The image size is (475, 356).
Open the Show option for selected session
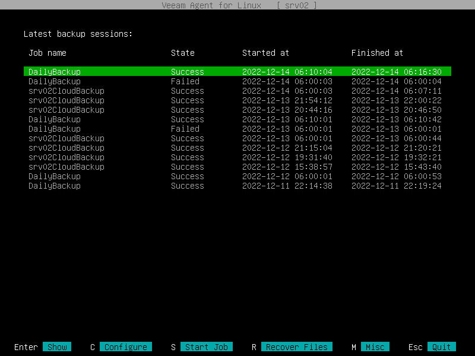point(57,347)
